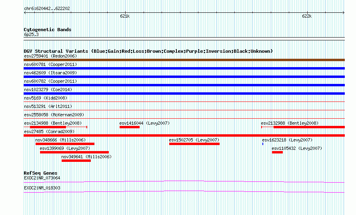Image resolution: width=356 pixels, height=215 pixels.
Task: Open nsv513291 (Arlt2011) variant label
Action: 48,106
